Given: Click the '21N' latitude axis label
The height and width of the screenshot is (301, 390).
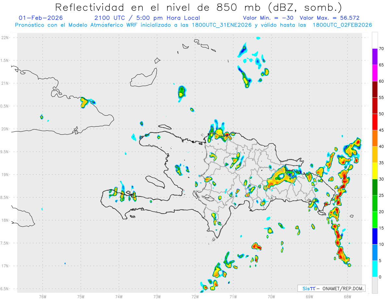Looking at the screenshot, I should 5,83.
